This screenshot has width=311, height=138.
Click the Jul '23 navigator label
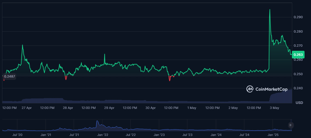click(x=187, y=135)
